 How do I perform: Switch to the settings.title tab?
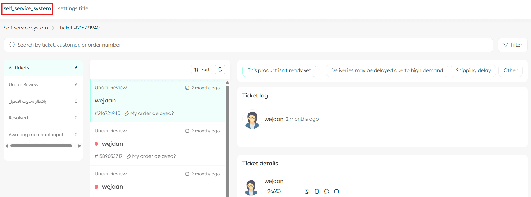[x=73, y=8]
